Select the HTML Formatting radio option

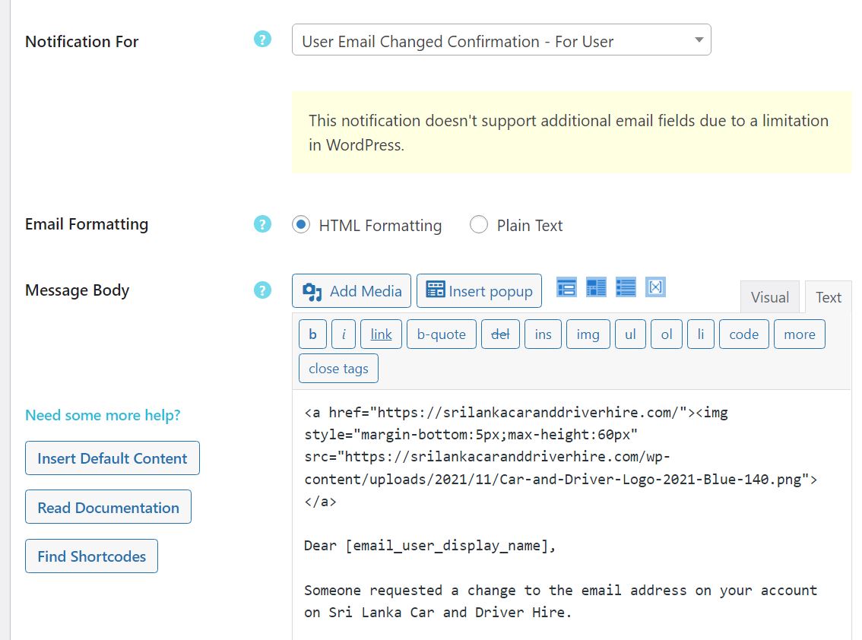[301, 225]
